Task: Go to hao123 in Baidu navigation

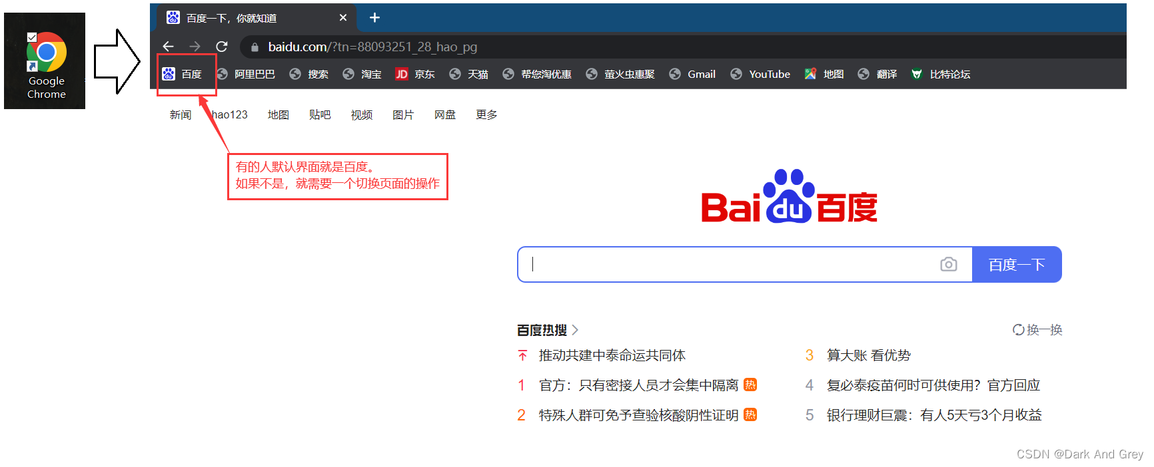Action: click(x=230, y=114)
